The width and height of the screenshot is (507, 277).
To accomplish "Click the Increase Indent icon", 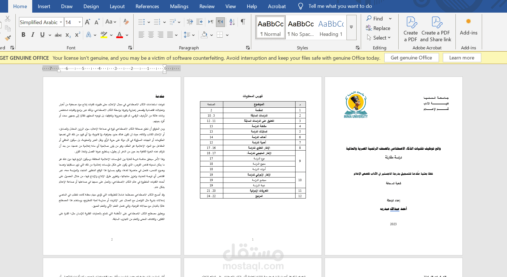I will pos(199,22).
